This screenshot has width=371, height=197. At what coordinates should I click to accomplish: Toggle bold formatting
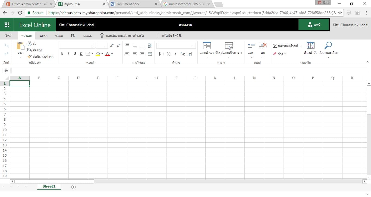coord(62,54)
